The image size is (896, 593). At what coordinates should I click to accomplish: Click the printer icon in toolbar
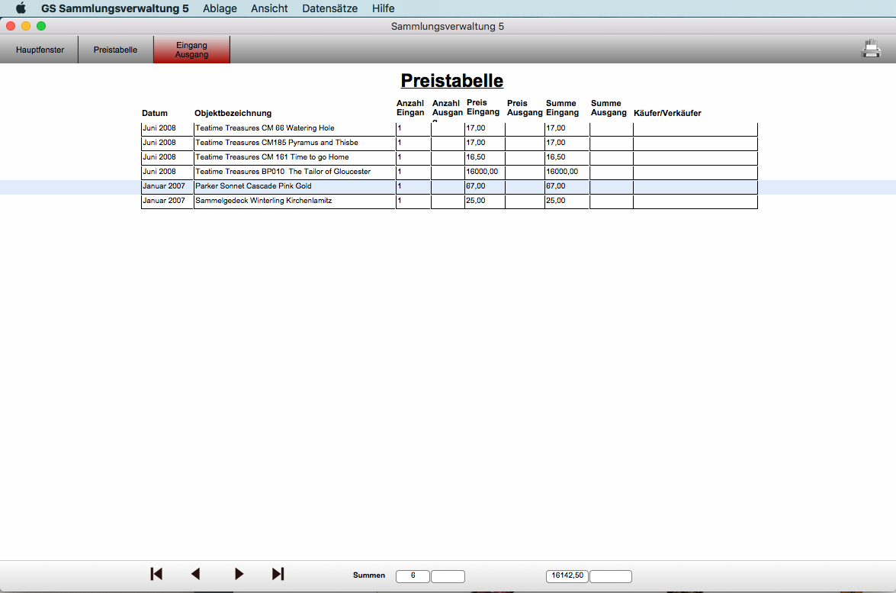click(x=871, y=49)
